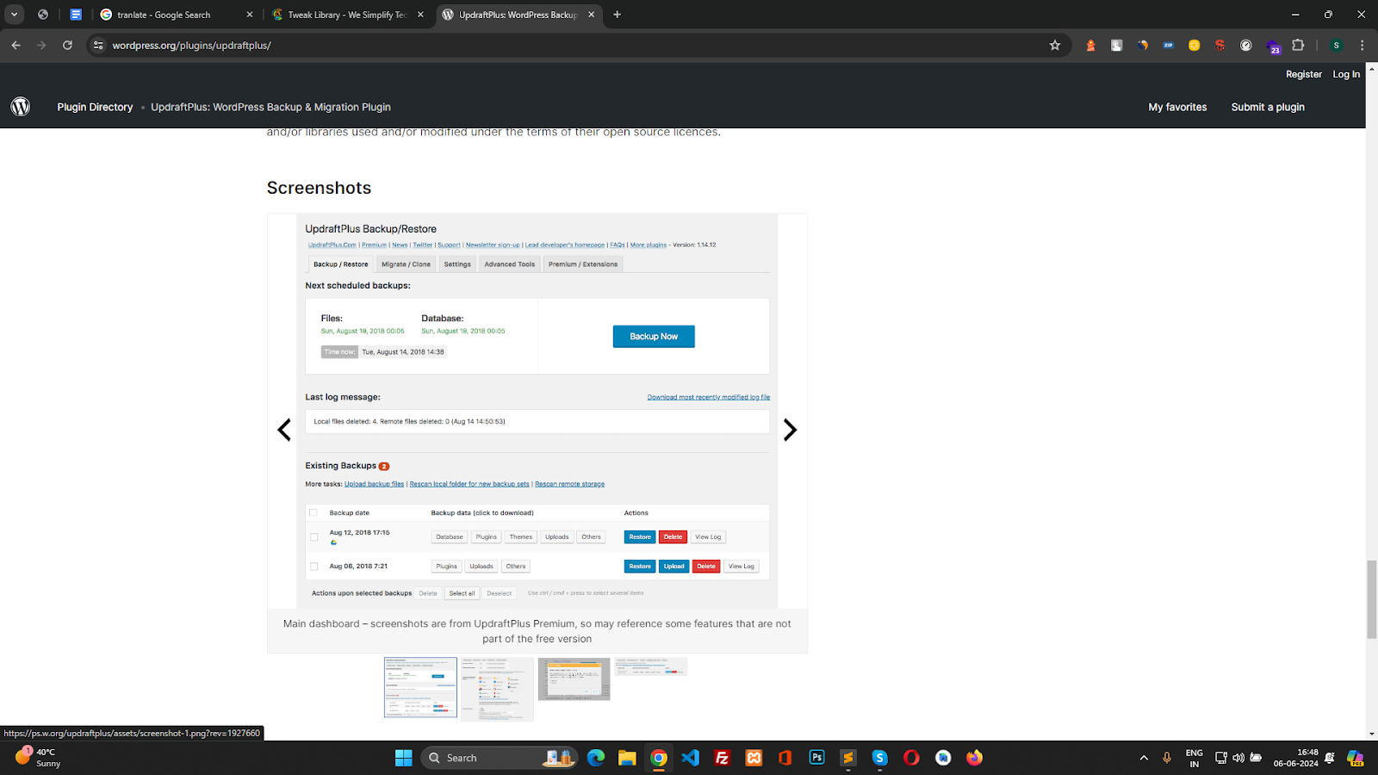Open the Extensions puzzle menu
This screenshot has height=775, width=1378.
tap(1298, 45)
